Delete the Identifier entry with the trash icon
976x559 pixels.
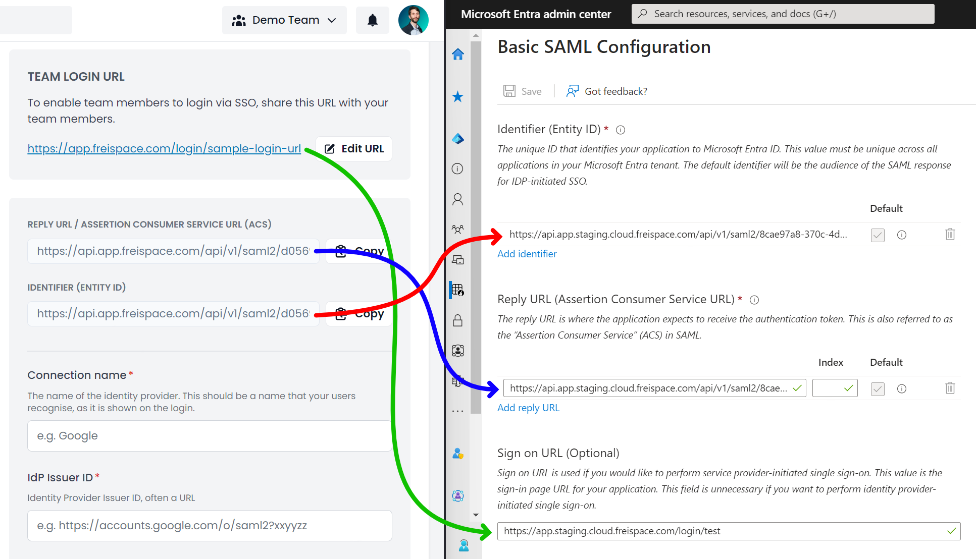pyautogui.click(x=950, y=234)
